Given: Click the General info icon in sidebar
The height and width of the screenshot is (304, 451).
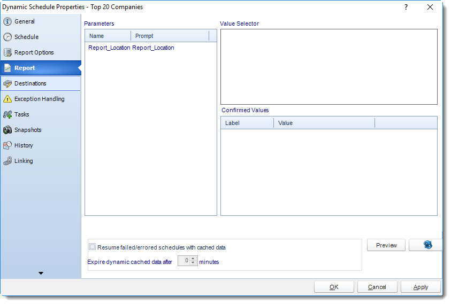Looking at the screenshot, I should pyautogui.click(x=7, y=21).
